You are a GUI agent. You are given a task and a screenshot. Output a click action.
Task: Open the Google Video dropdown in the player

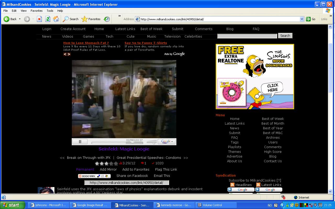point(167,142)
